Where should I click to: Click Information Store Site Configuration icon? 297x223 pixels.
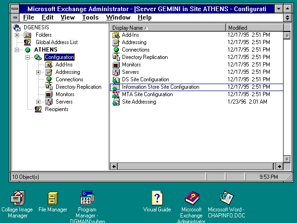pos(116,87)
